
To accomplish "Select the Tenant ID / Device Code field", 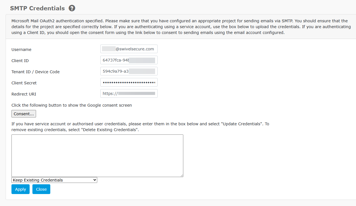I will tap(129, 71).
